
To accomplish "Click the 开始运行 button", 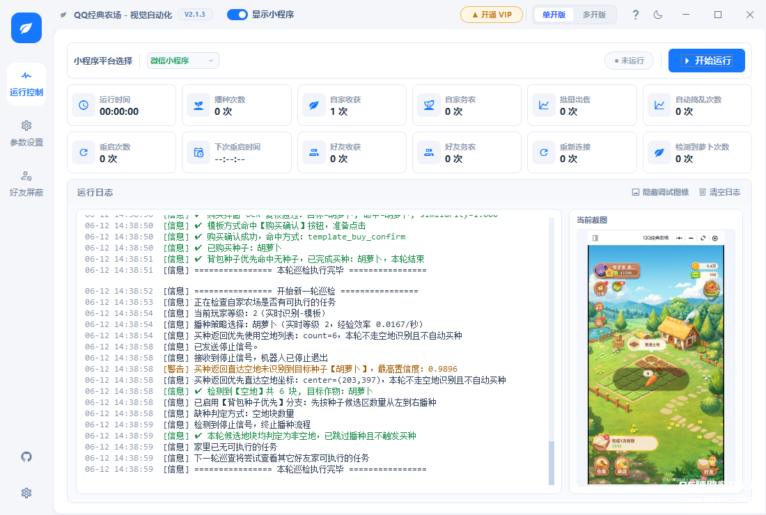I will click(x=706, y=61).
